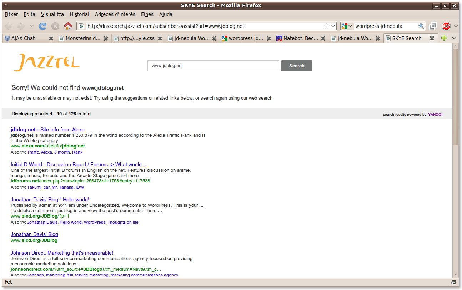Click the vertical scrollbar thumb

456,97
